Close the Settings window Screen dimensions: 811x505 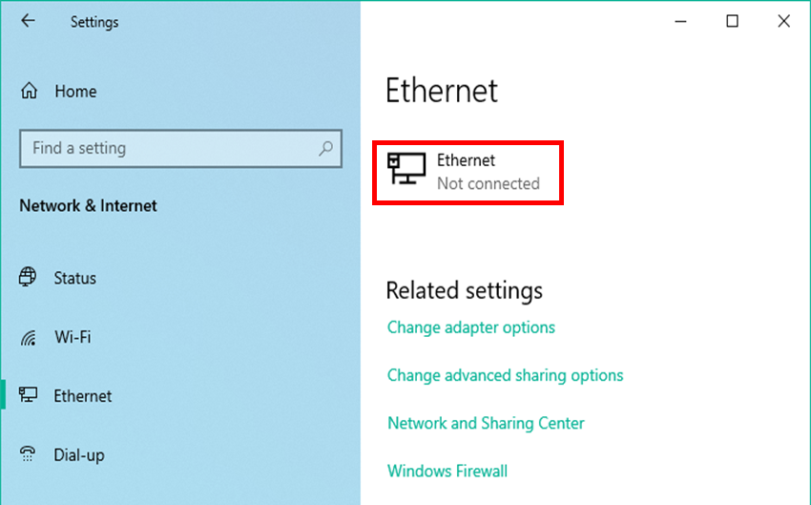pos(783,21)
